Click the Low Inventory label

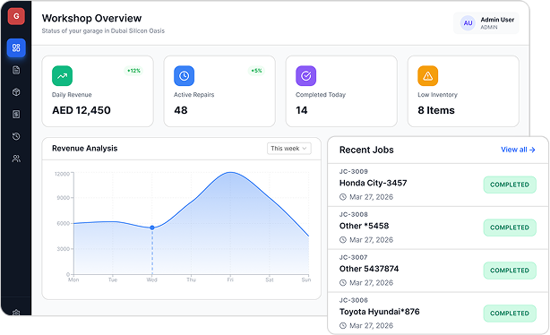click(437, 95)
